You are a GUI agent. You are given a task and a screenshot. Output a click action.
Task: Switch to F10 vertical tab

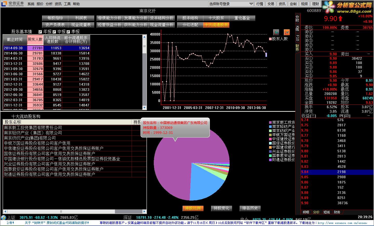coord(297,38)
